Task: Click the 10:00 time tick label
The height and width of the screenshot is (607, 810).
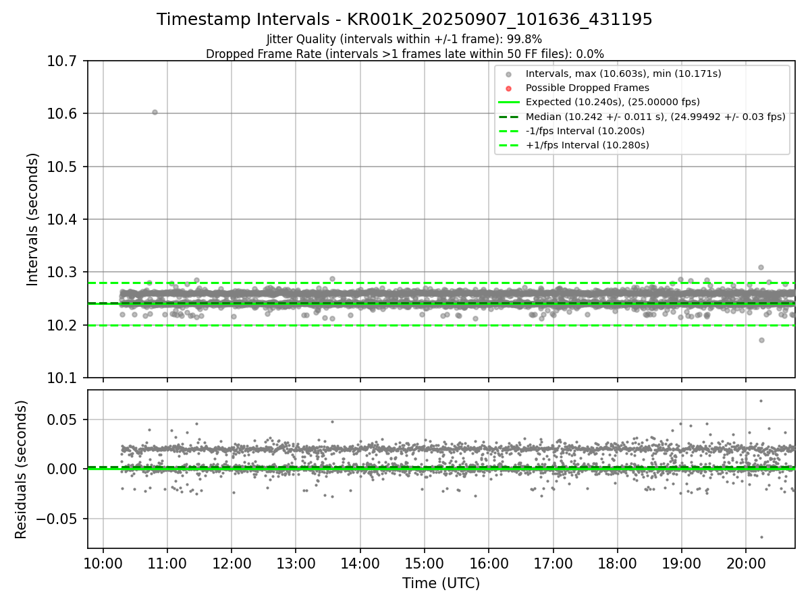Action: coord(103,563)
